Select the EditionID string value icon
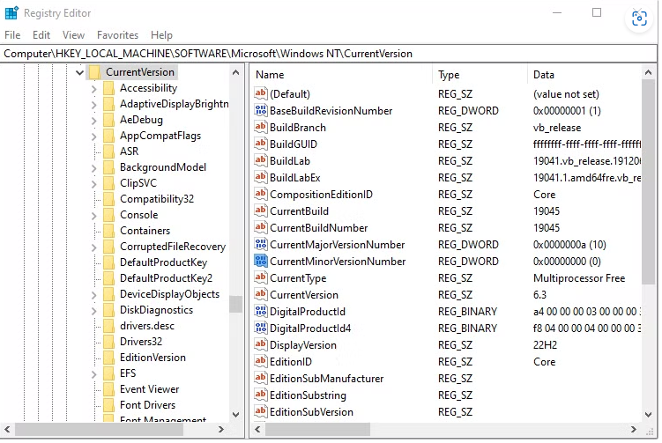Image resolution: width=662 pixels, height=443 pixels. click(x=261, y=362)
